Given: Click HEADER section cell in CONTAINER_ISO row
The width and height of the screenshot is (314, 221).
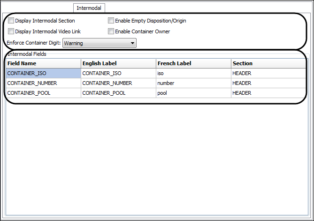Looking at the screenshot, I should (x=268, y=73).
